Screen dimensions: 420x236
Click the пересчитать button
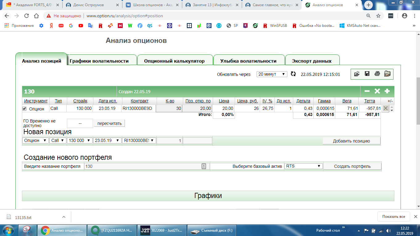[x=109, y=123]
